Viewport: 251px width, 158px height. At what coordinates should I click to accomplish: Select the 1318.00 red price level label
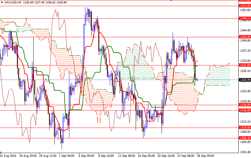pyautogui.click(x=245, y=105)
